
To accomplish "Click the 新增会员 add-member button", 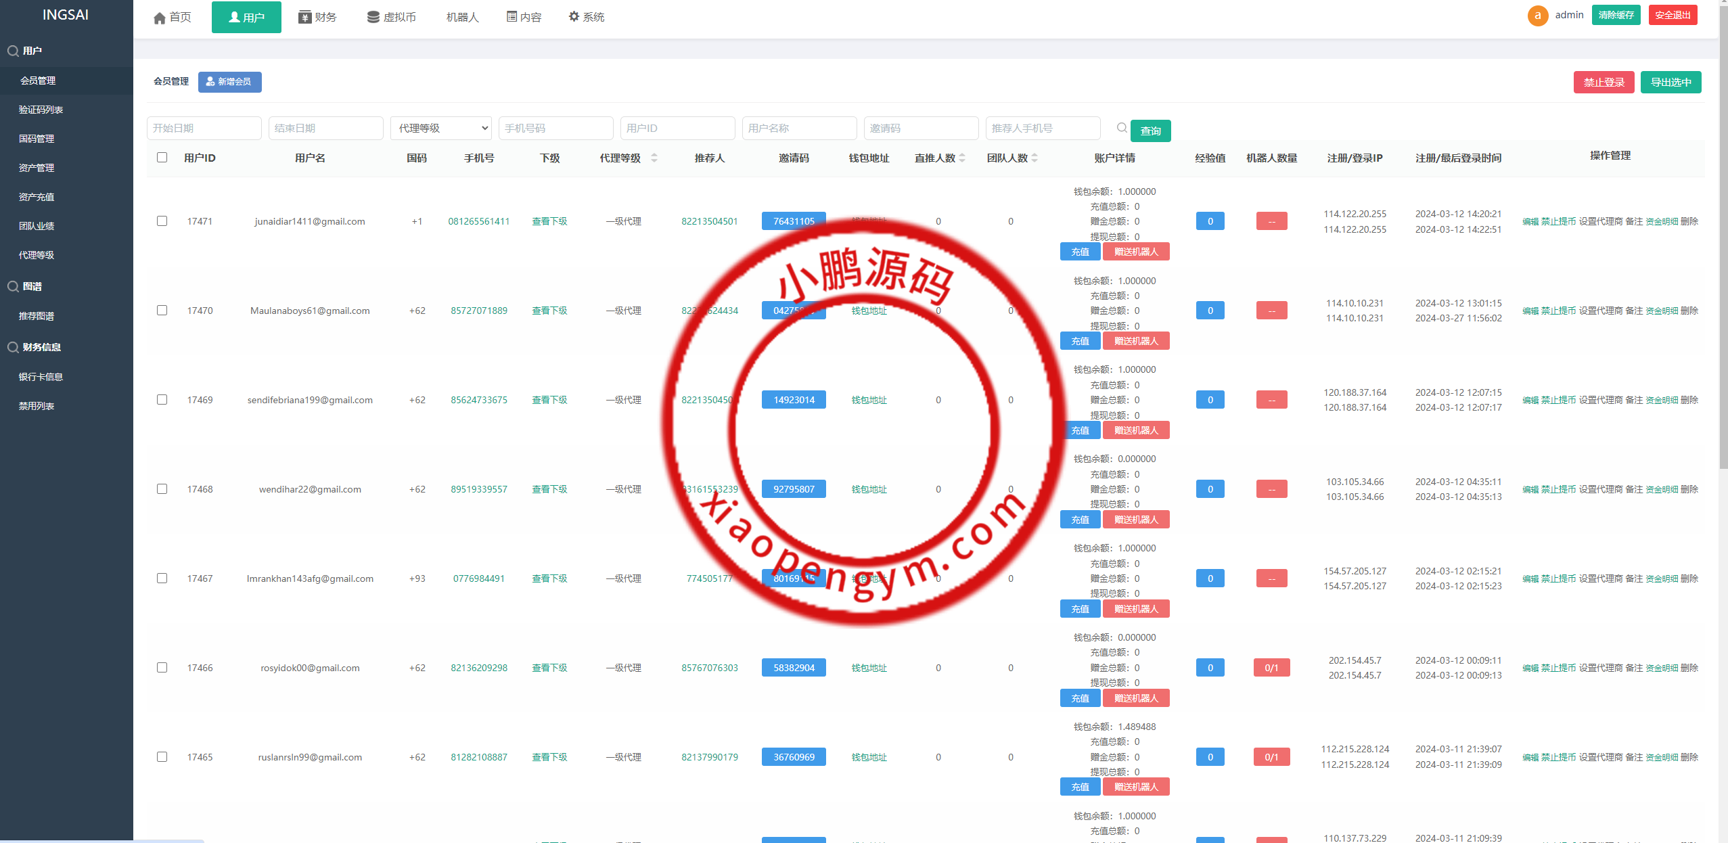I will [x=229, y=82].
